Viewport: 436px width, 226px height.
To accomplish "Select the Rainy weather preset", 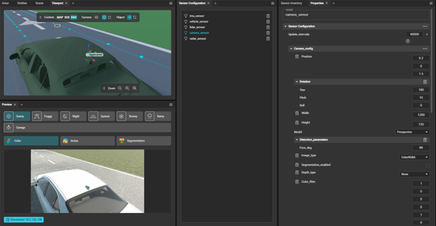I will coord(158,116).
